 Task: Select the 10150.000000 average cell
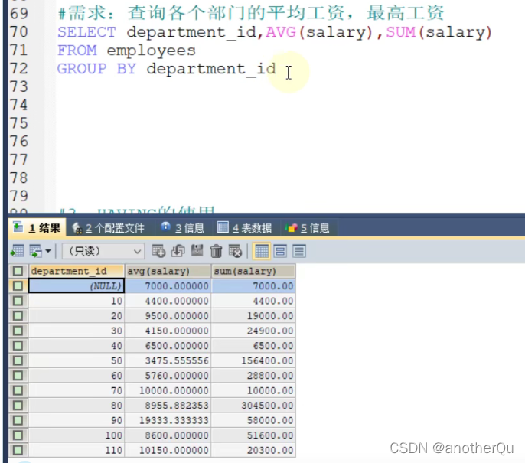pyautogui.click(x=168, y=450)
